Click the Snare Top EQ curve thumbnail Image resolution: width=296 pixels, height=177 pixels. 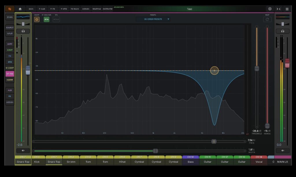coord(23,17)
